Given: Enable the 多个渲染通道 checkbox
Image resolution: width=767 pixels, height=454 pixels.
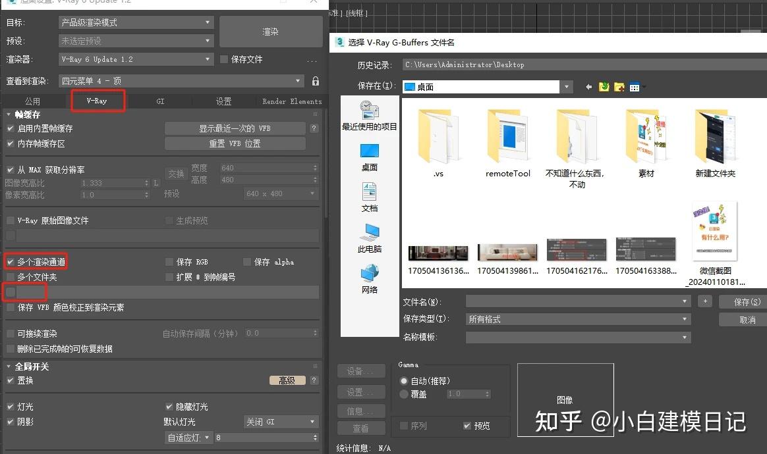Looking at the screenshot, I should [11, 261].
